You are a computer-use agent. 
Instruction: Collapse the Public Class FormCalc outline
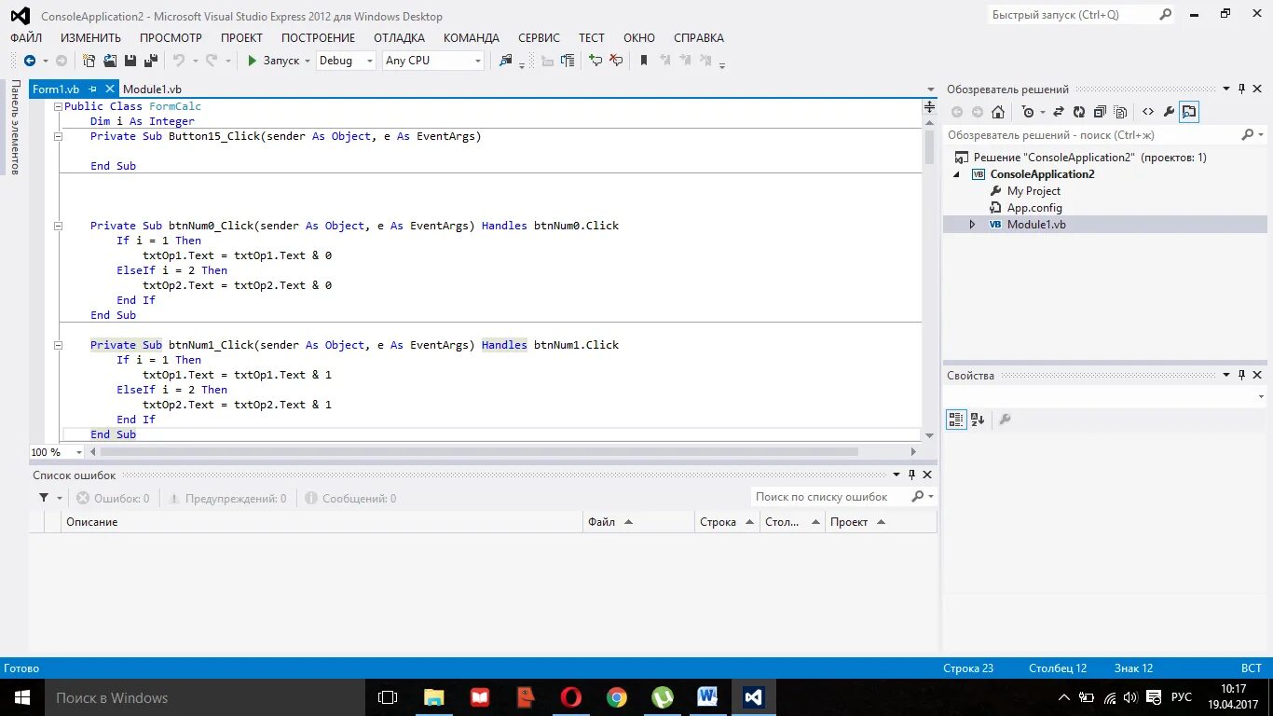pyautogui.click(x=58, y=106)
